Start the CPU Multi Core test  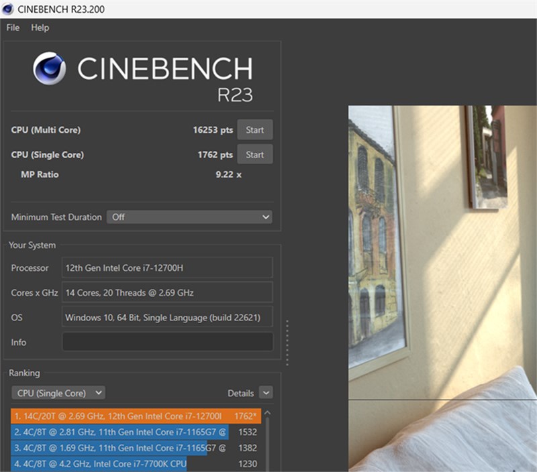click(x=255, y=129)
